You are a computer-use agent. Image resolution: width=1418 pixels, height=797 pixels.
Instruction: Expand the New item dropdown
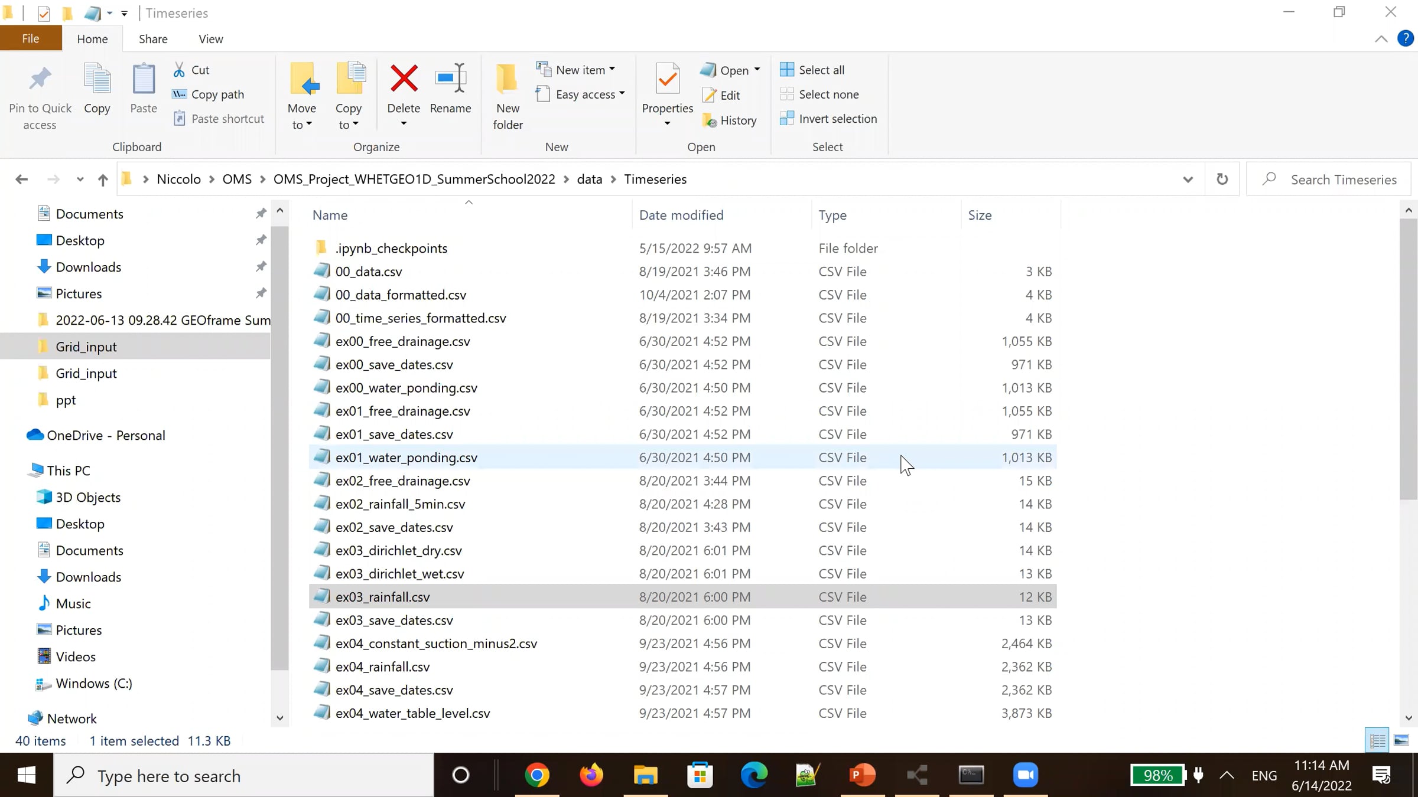612,69
